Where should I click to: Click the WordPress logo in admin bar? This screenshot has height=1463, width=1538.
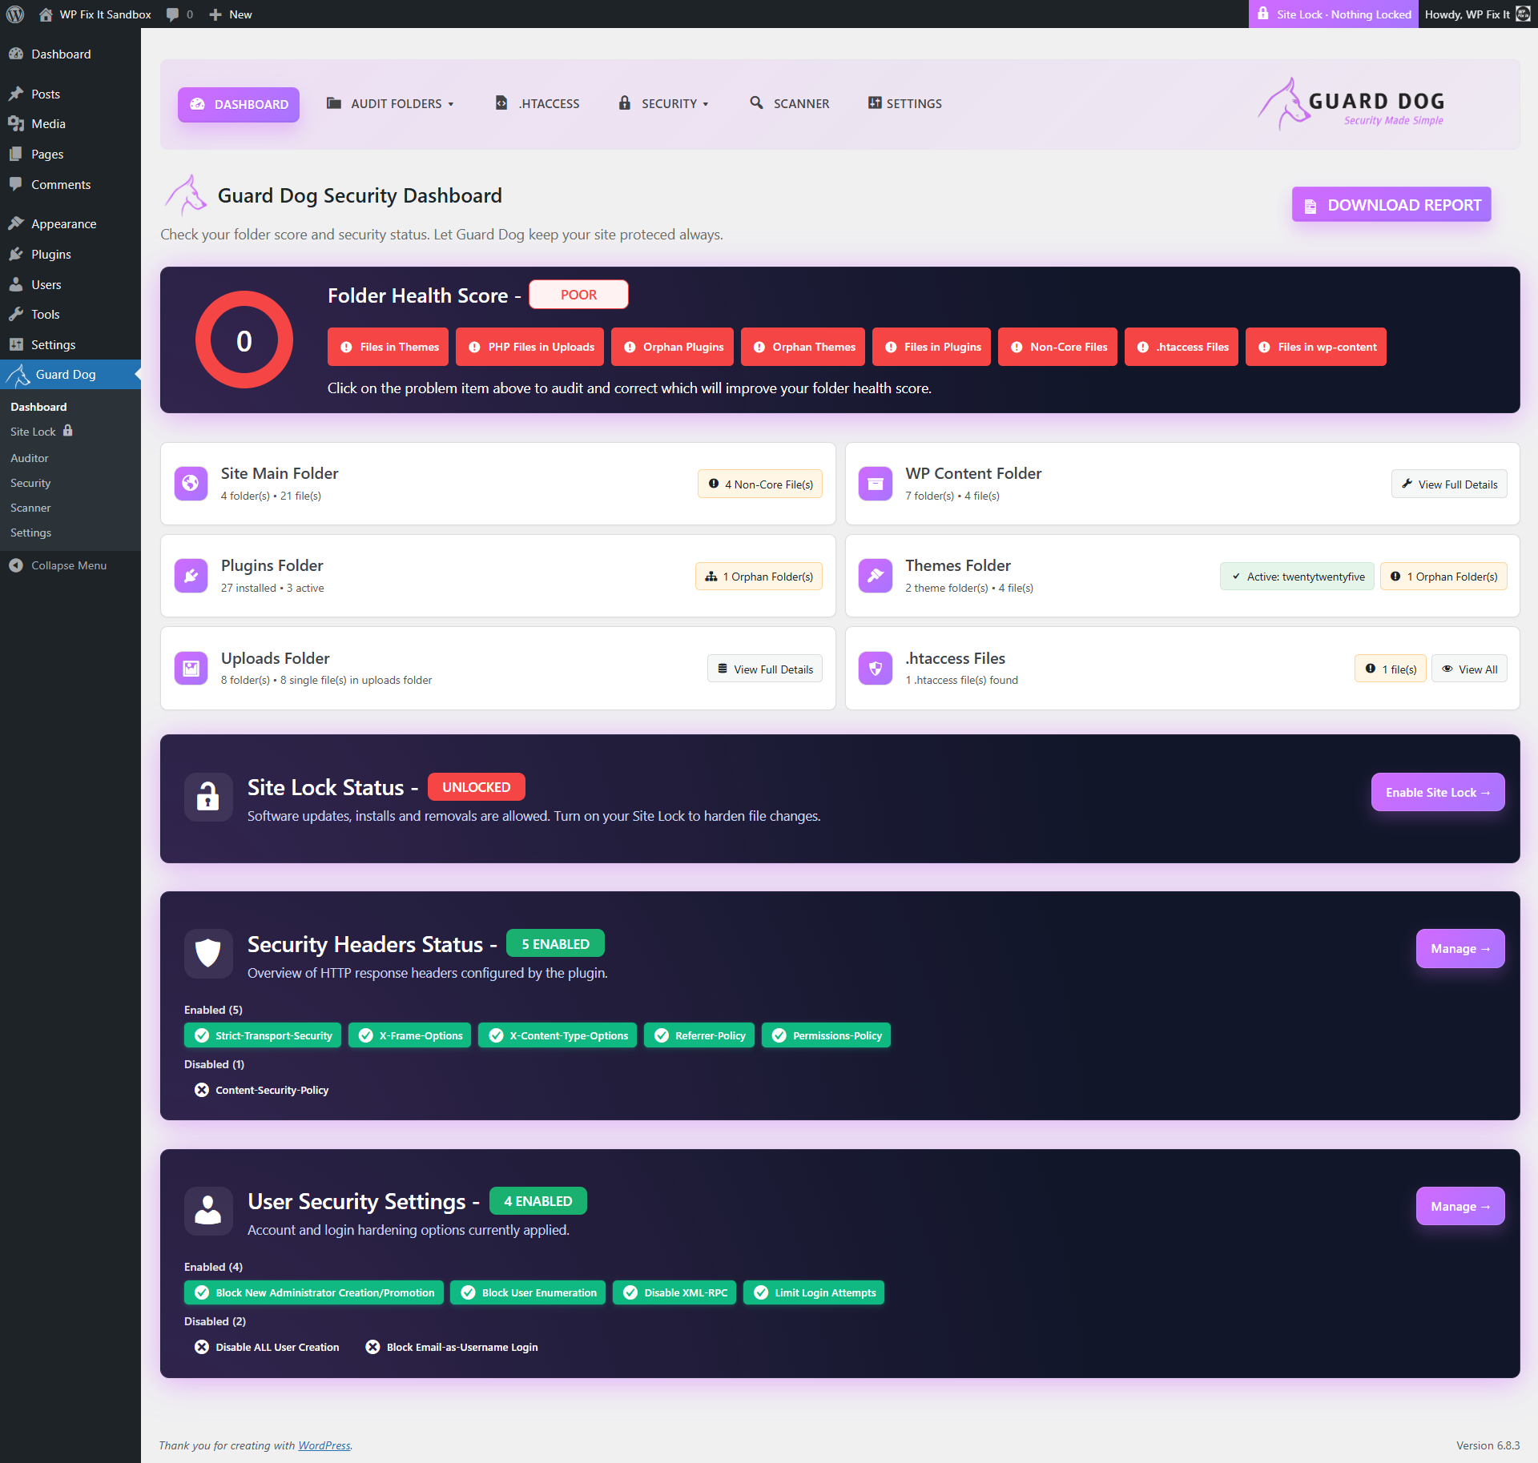click(15, 14)
